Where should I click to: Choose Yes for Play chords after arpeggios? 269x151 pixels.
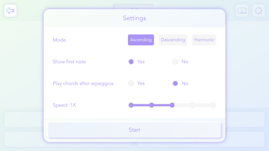click(x=131, y=83)
